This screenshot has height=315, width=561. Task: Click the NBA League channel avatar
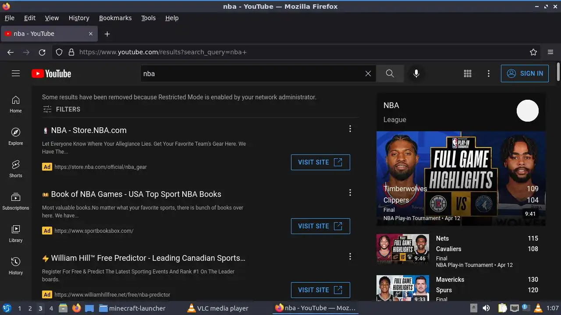coord(528,111)
